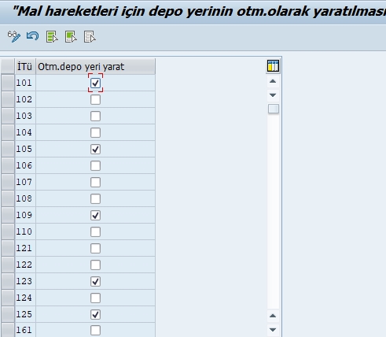Select row 109 via its row selector
The height and width of the screenshot is (337, 386).
tap(8, 215)
